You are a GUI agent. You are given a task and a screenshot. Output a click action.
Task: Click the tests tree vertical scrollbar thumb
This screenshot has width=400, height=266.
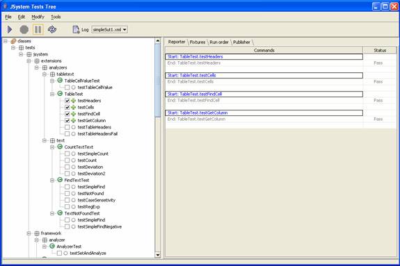pos(158,81)
